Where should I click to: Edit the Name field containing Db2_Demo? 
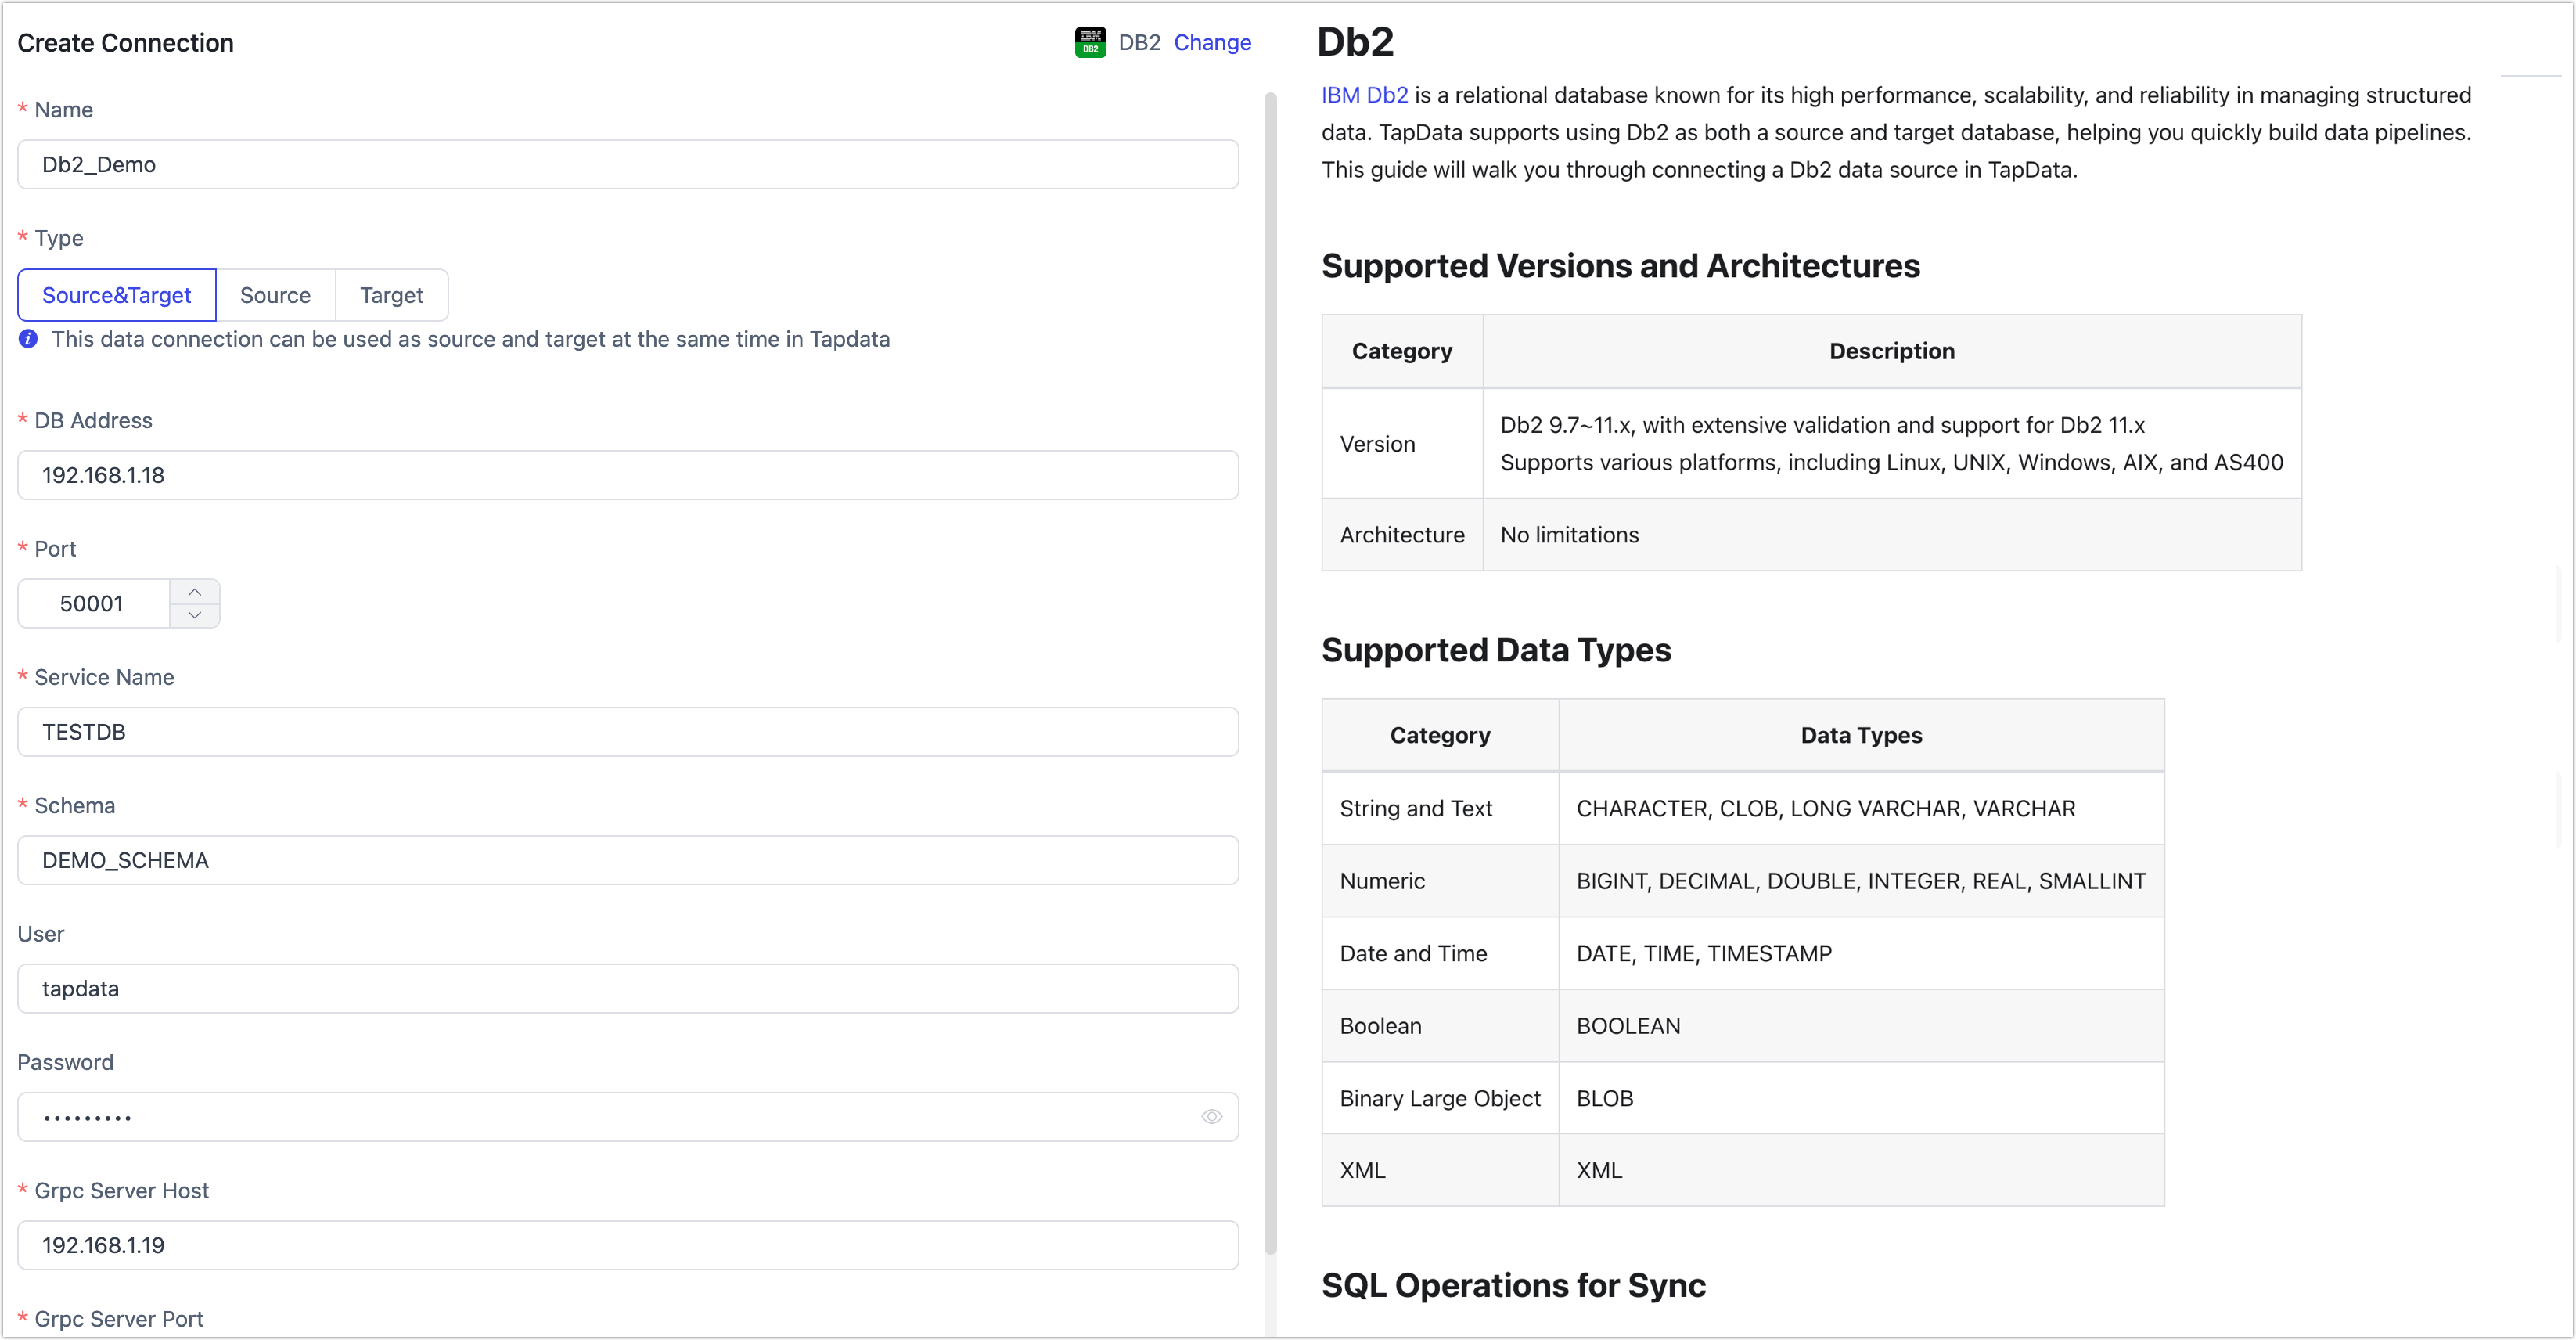pyautogui.click(x=628, y=164)
